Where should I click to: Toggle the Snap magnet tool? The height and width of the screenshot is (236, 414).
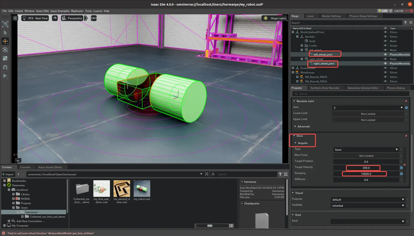coord(5,67)
